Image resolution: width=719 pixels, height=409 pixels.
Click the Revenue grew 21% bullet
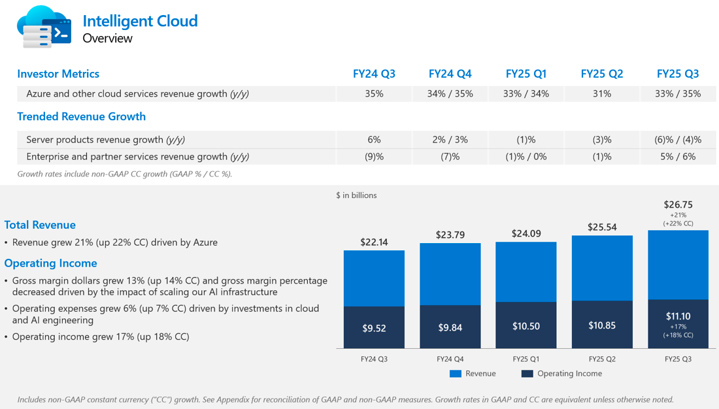pos(114,242)
